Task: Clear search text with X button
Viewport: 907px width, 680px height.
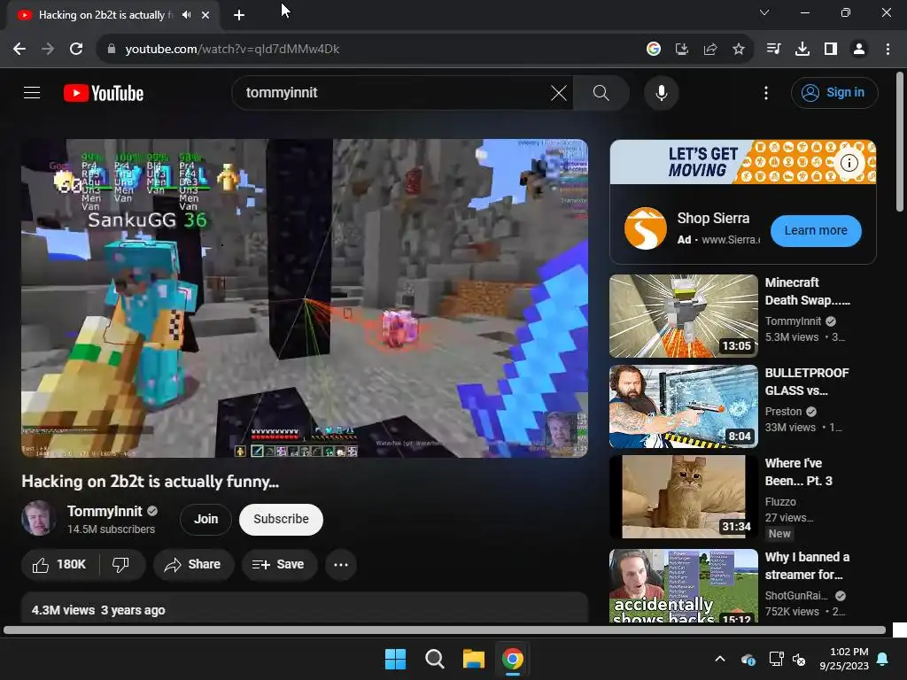Action: click(x=559, y=92)
